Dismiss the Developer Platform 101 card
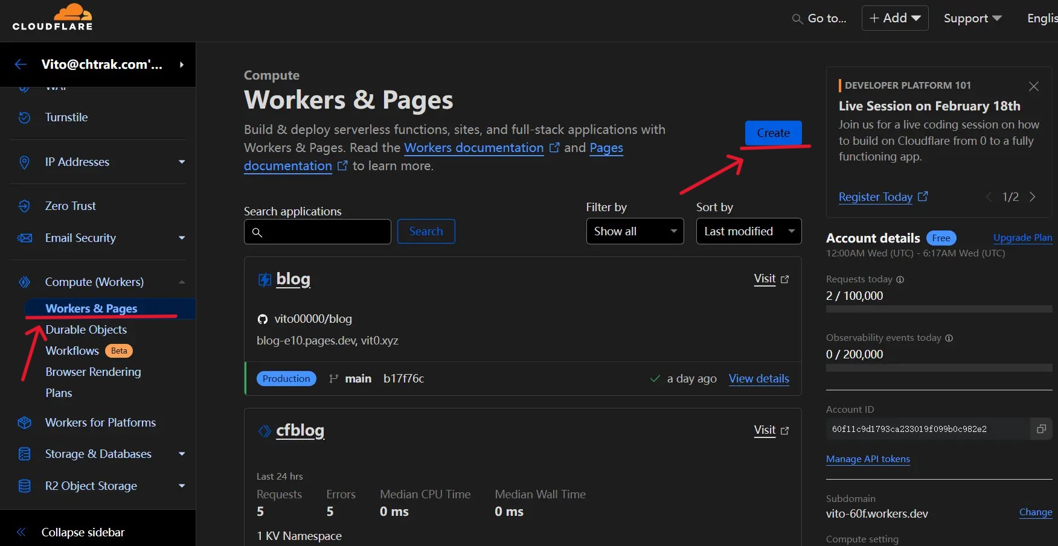 coord(1033,86)
